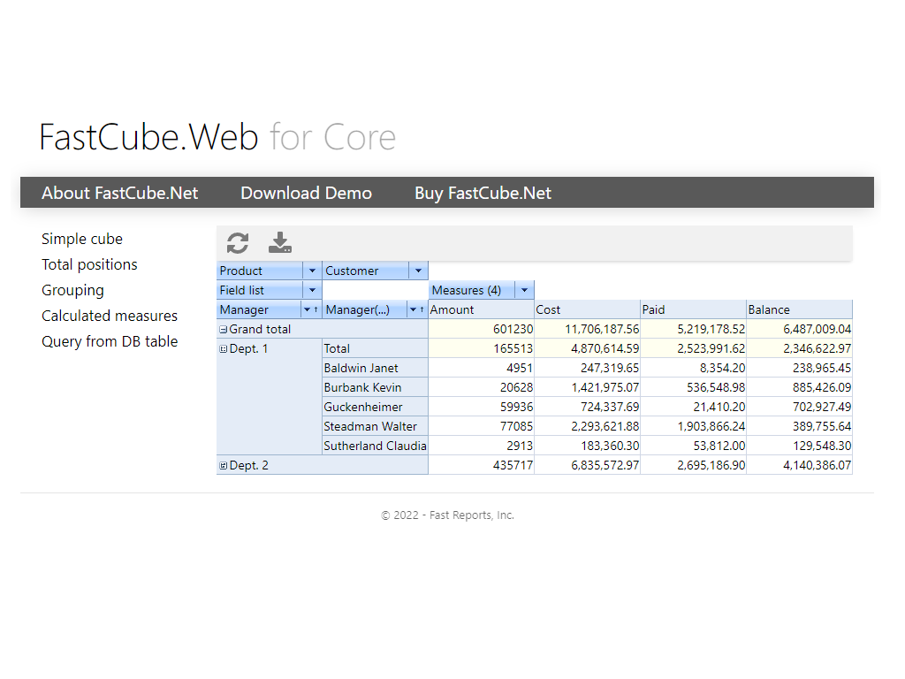This screenshot has width=905, height=679.
Task: Toggle the Dept. 1 expand box
Action: click(224, 349)
